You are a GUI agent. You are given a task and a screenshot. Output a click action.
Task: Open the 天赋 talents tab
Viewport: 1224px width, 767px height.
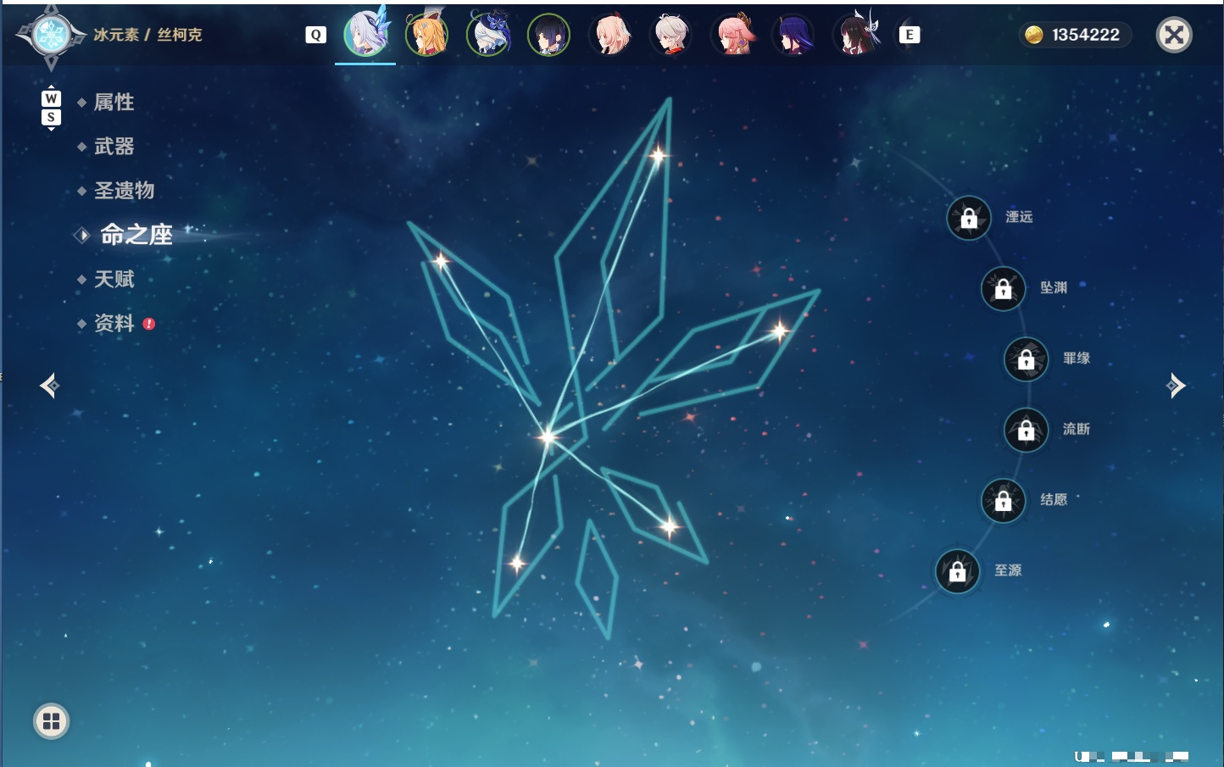point(114,279)
